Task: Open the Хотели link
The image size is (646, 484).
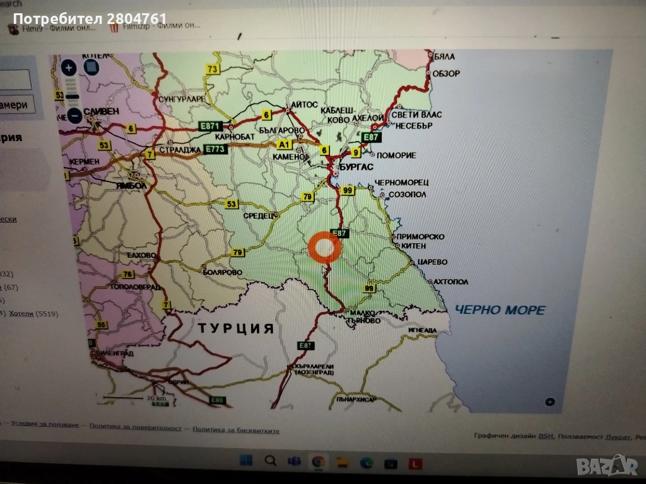Action: pyautogui.click(x=21, y=313)
